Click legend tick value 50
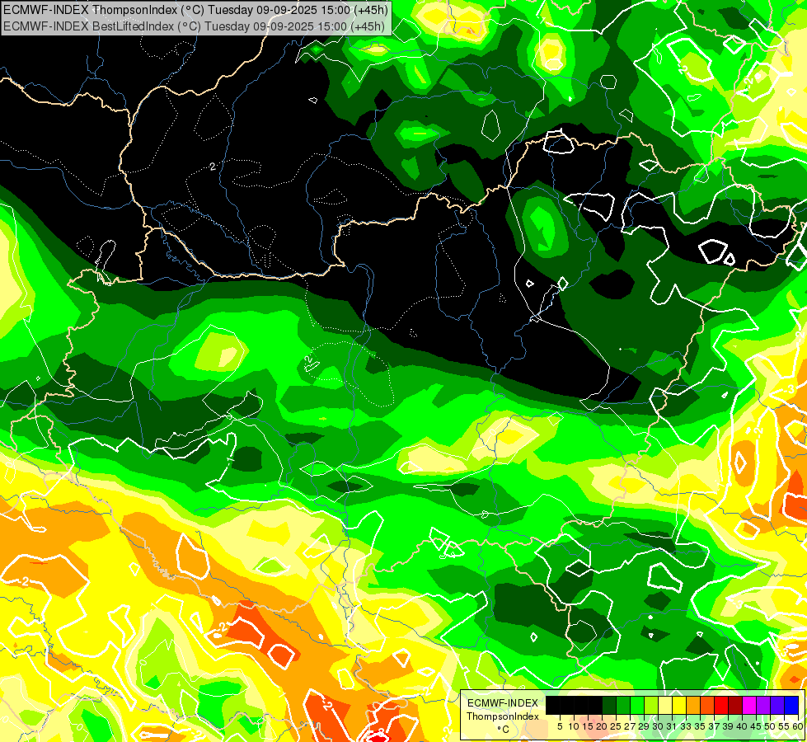Viewport: 807px width, 742px height. click(x=769, y=726)
